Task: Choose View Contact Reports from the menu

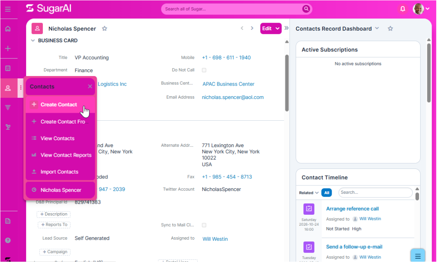Action: [x=60, y=155]
